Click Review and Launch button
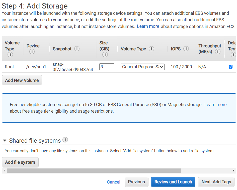 click(173, 182)
